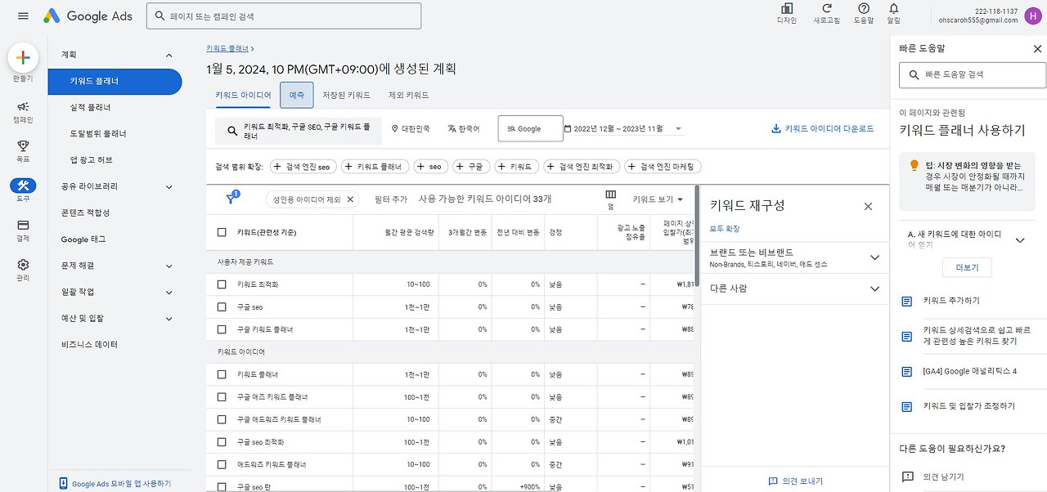Image resolution: width=1047 pixels, height=492 pixels.
Task: Close the 빠른 도움말 panel
Action: point(1037,49)
